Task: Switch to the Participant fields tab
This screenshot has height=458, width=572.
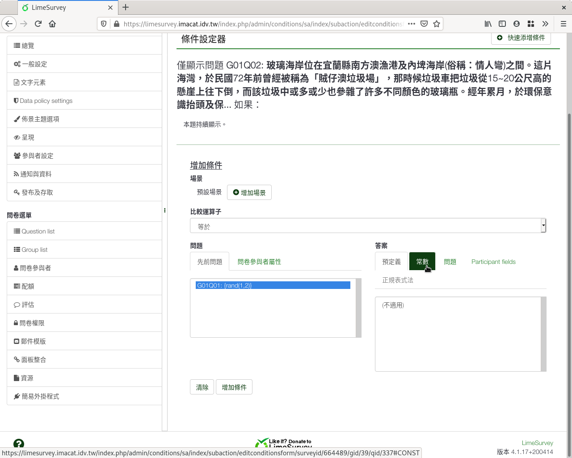Action: pyautogui.click(x=493, y=262)
